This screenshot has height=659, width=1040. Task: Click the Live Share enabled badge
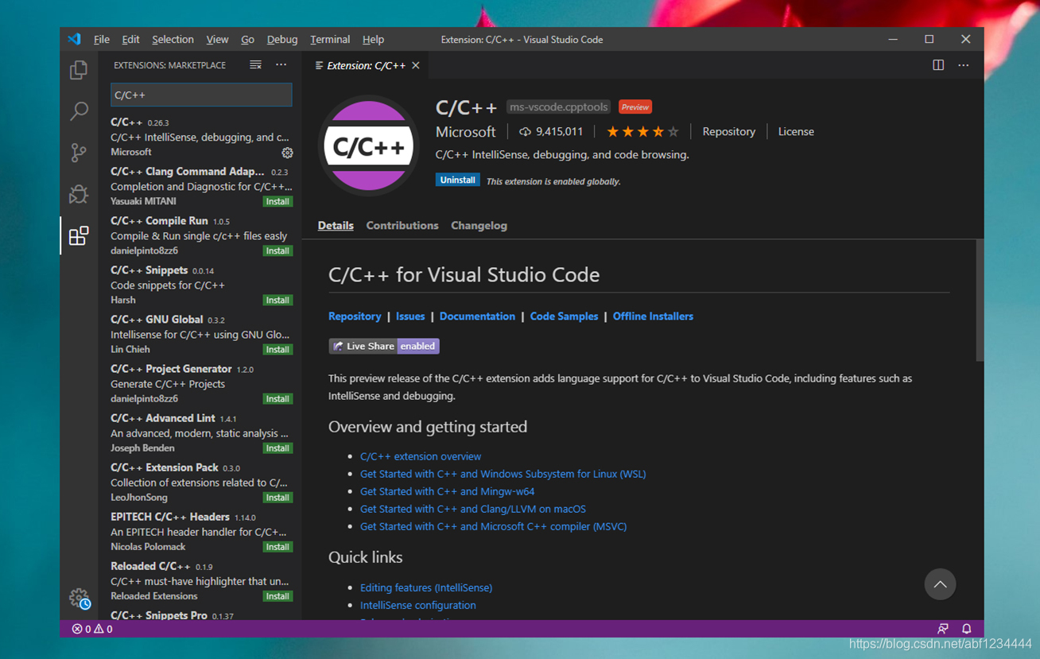[x=384, y=346]
